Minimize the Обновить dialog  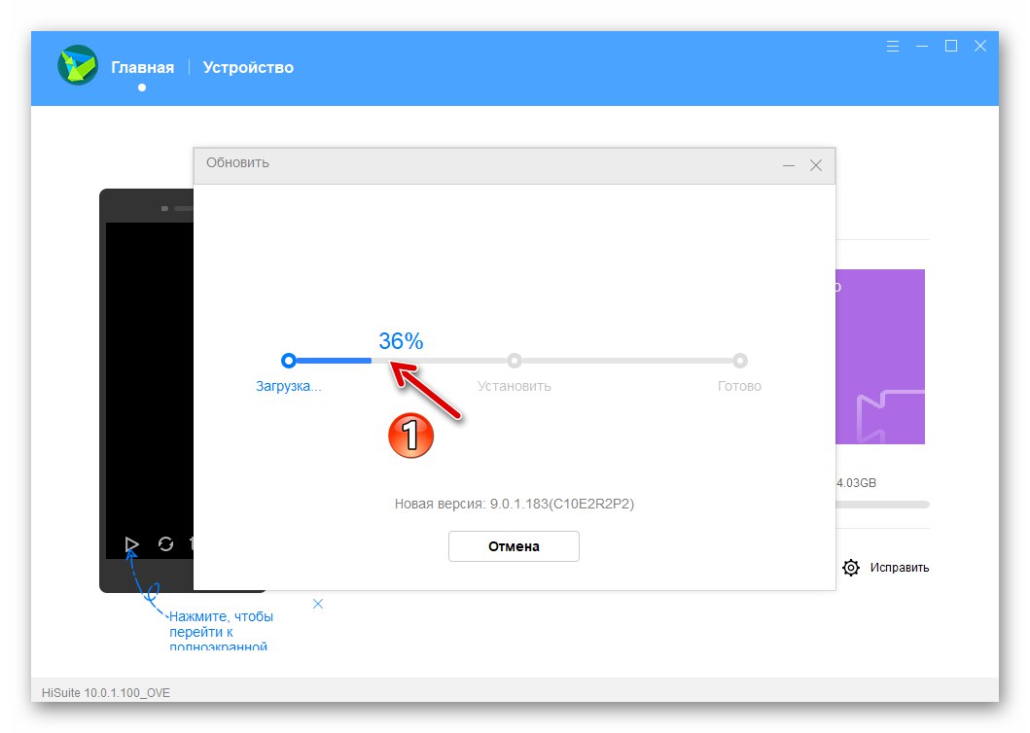[789, 165]
